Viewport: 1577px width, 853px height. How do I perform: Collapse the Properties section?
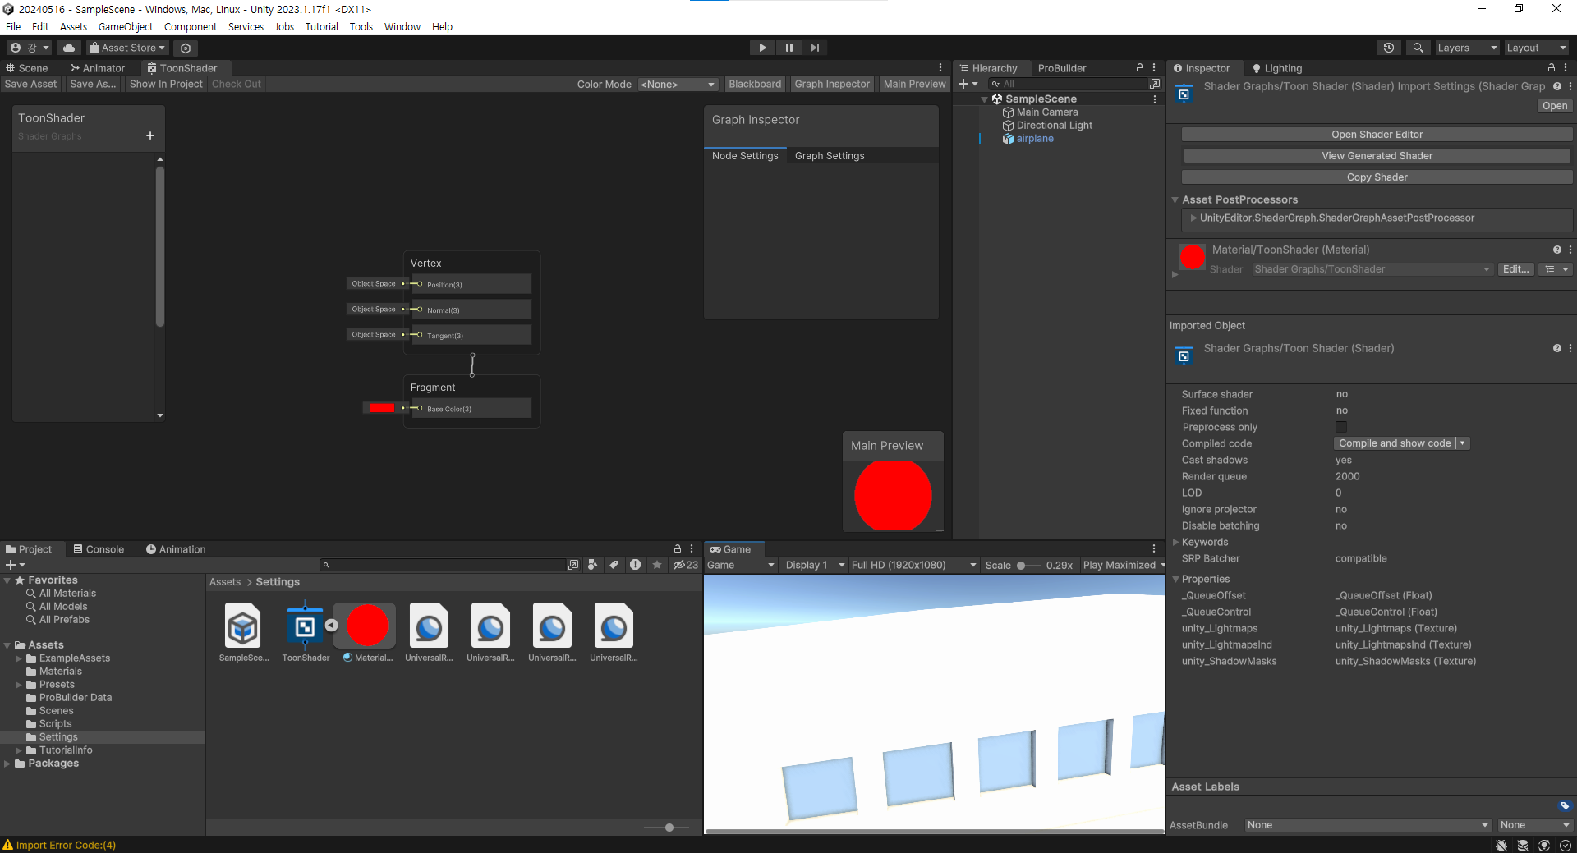click(1175, 580)
